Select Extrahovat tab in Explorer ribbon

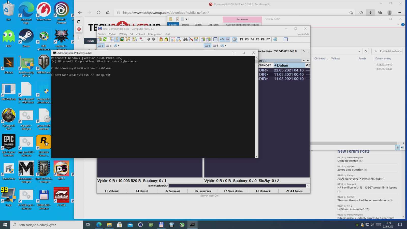(x=242, y=19)
